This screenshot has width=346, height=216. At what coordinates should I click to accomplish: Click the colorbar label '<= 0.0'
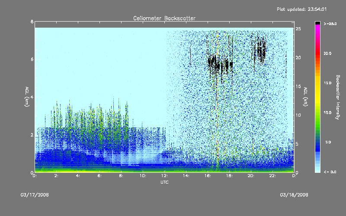330,172
